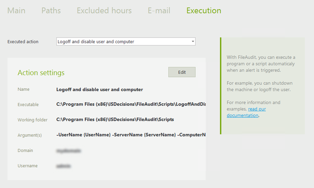Click the Working folder path value

pos(115,120)
